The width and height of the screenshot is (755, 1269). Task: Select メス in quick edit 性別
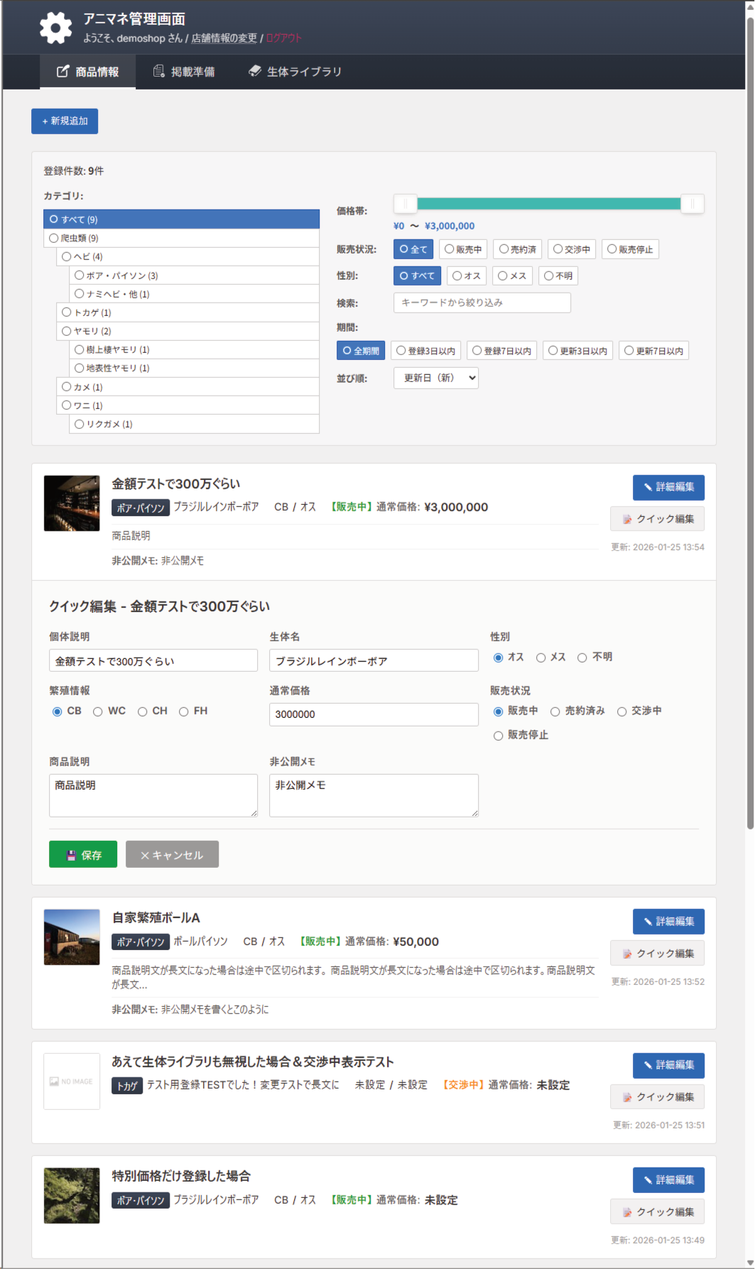pyautogui.click(x=541, y=658)
